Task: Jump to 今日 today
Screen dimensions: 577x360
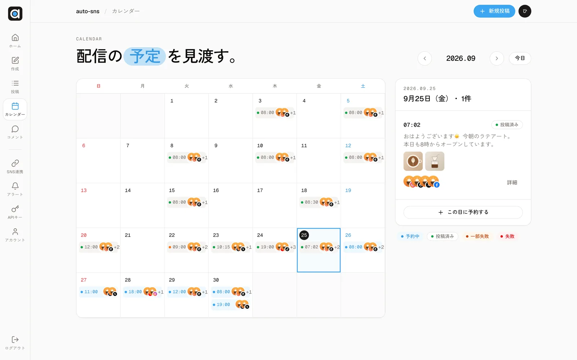Action: pyautogui.click(x=520, y=58)
